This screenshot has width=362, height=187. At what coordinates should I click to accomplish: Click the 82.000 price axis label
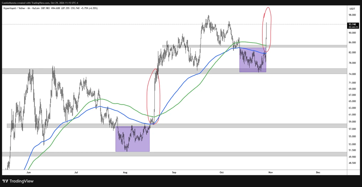(352, 53)
